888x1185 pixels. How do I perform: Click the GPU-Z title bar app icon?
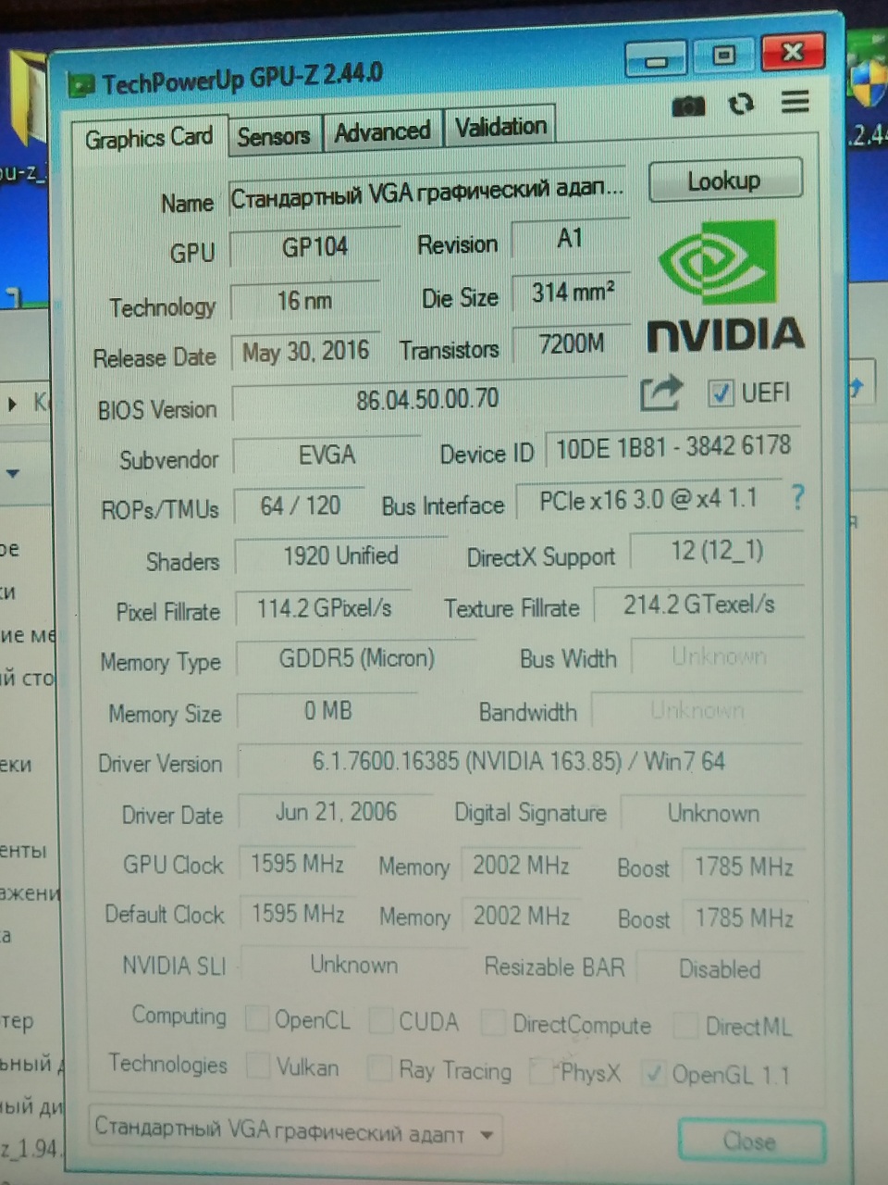click(x=81, y=86)
